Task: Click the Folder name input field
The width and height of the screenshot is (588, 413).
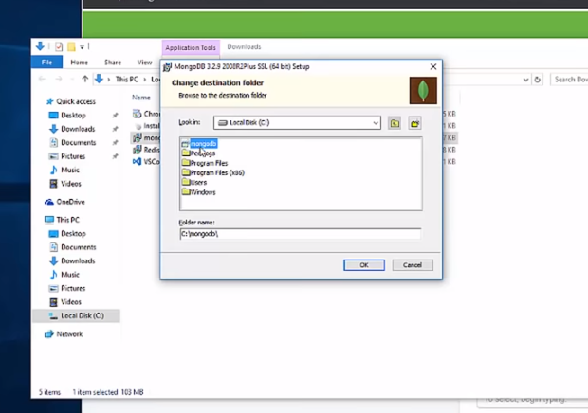Action: tap(300, 234)
